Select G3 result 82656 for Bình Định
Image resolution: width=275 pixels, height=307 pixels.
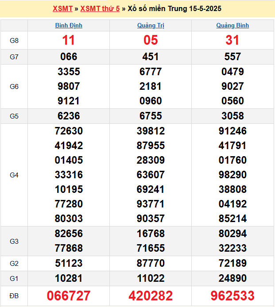(69, 234)
